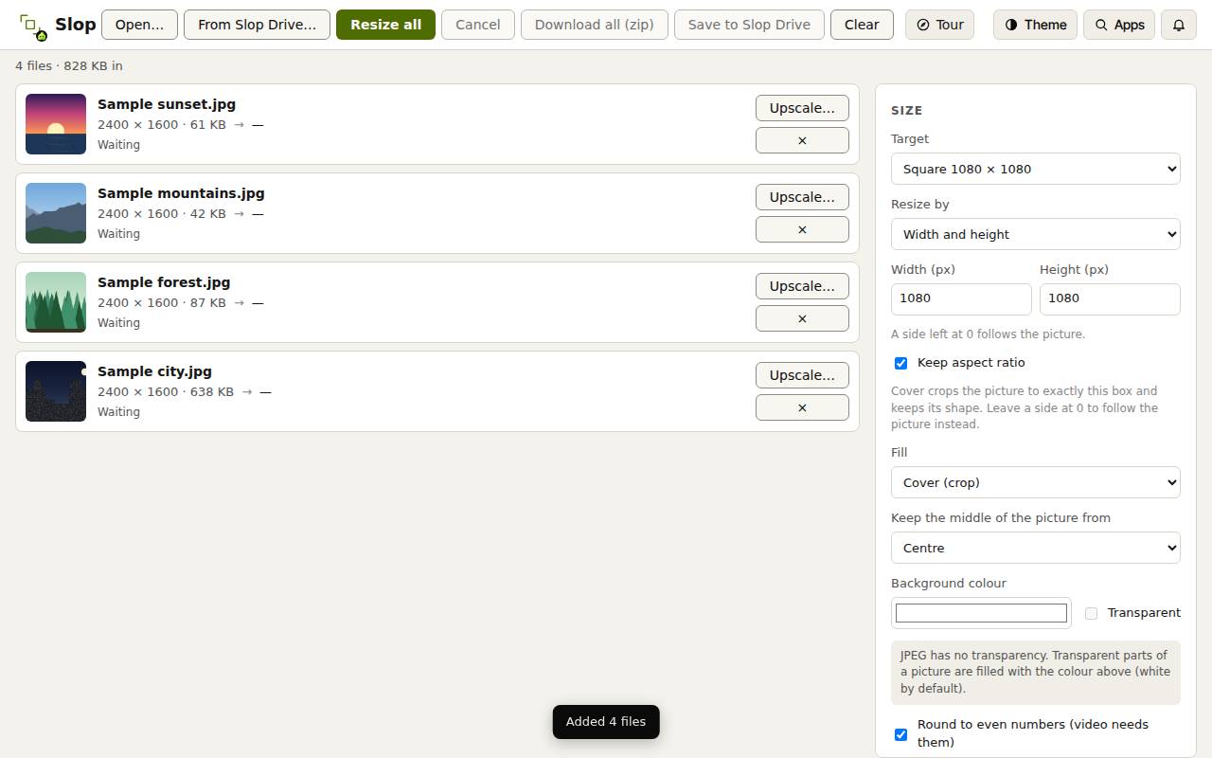Expand Keep the middle of the picture from dropdown

(1036, 548)
